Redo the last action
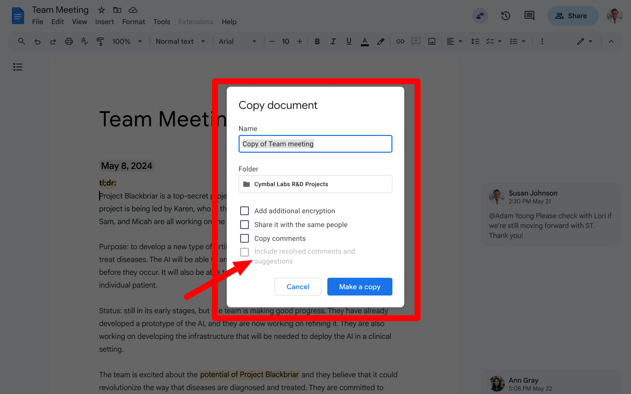Screen dimensions: 631x394 [53, 41]
